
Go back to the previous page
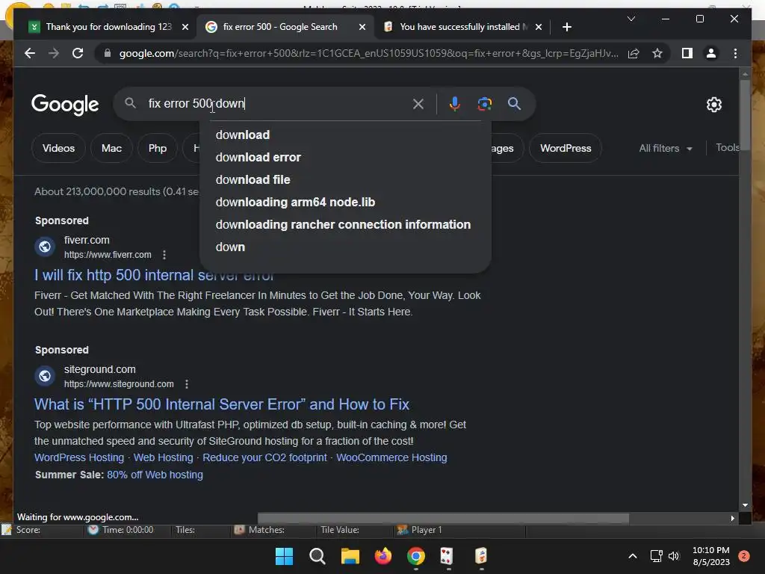tap(30, 53)
